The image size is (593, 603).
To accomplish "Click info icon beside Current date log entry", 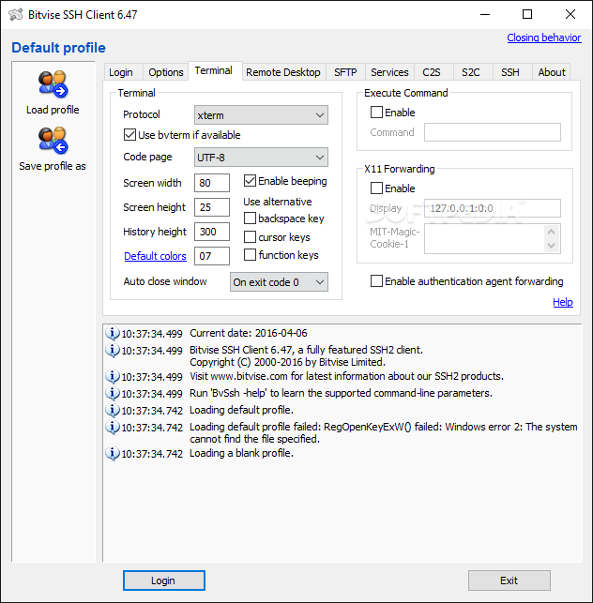I will click(113, 334).
